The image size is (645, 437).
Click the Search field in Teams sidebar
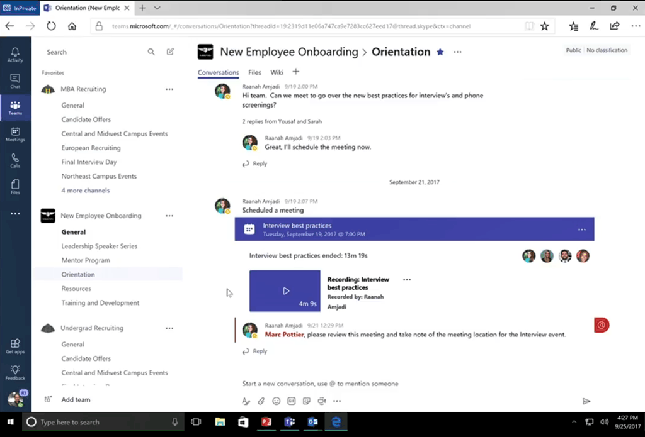tap(94, 52)
